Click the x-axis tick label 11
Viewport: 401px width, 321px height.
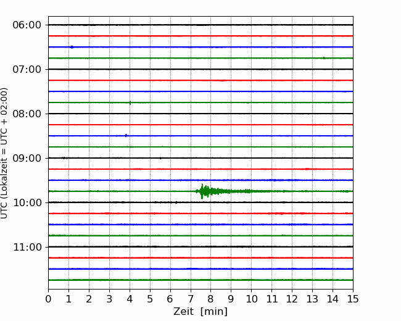tap(272, 299)
